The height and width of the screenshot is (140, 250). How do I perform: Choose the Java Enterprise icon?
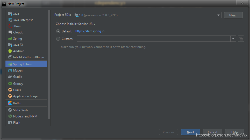pyautogui.click(x=10, y=20)
